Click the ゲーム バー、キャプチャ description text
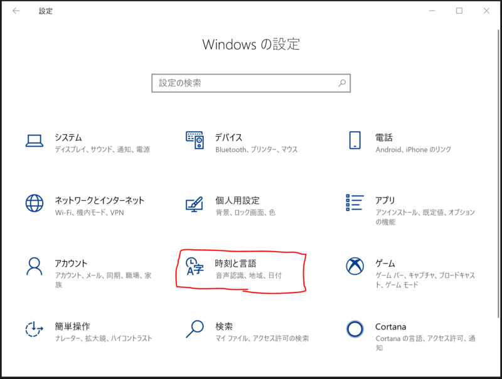Viewport: 502px width, 379px height. [425, 280]
